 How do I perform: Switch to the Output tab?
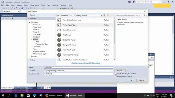pos(47,88)
